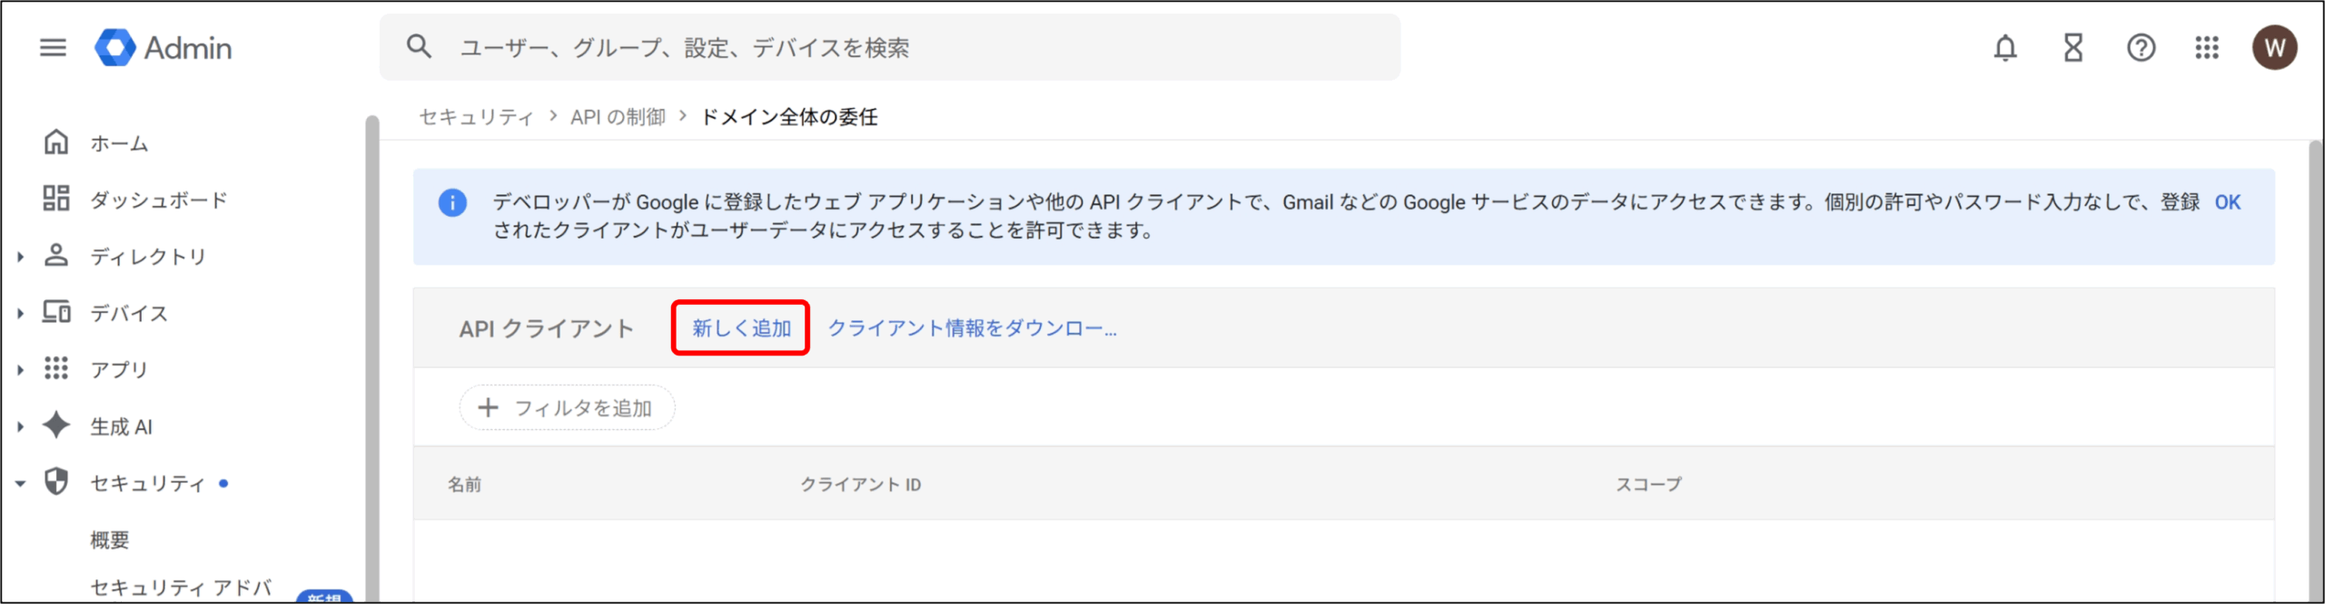Dismiss the info banner with OK
Image resolution: width=2325 pixels, height=604 pixels.
[2227, 202]
